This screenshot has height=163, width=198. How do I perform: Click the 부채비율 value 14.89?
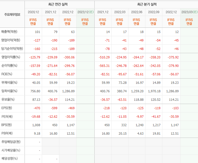156,83
